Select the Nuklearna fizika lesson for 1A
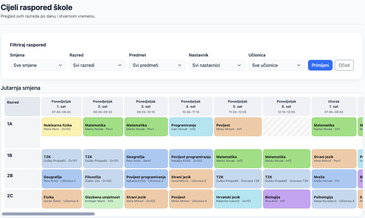The image size is (365, 218). 61,127
